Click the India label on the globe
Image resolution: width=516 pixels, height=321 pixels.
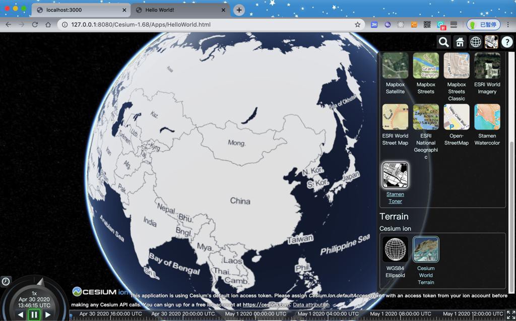click(150, 222)
